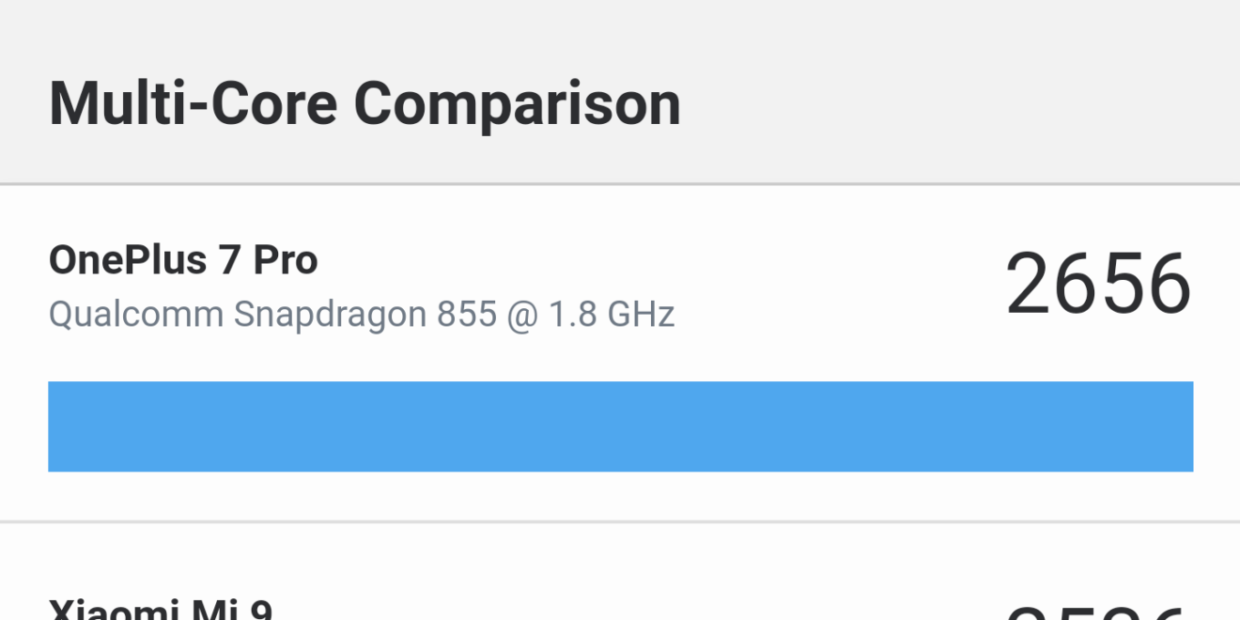Click the Qualcomm Snapdragon 855 processor subtitle

click(362, 315)
